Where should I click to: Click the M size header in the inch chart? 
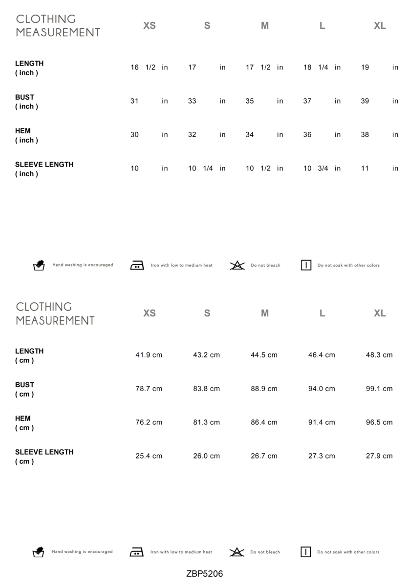tap(265, 26)
